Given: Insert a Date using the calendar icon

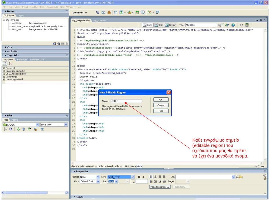Looking at the screenshot, I should (x=137, y=12).
